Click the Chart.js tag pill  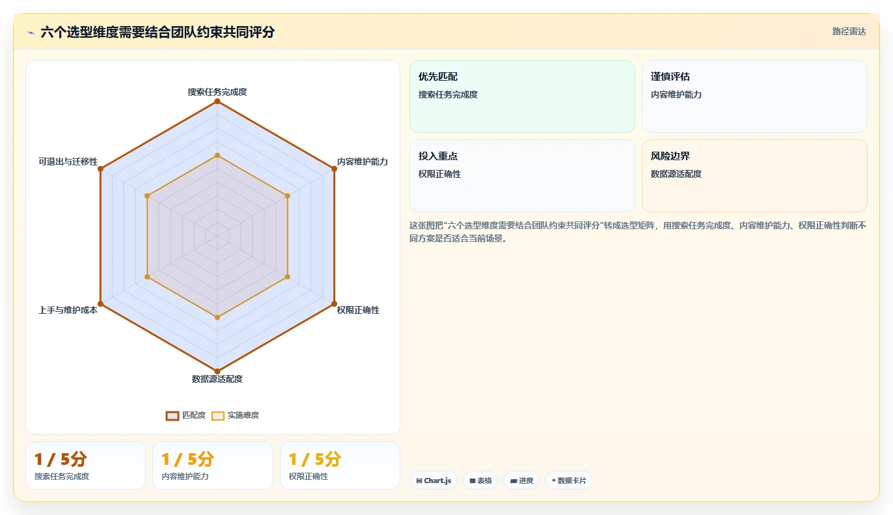(x=434, y=480)
